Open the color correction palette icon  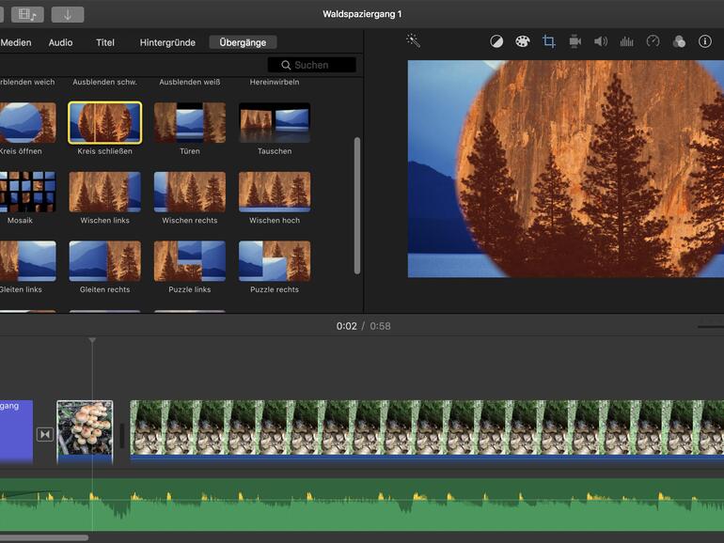point(522,41)
